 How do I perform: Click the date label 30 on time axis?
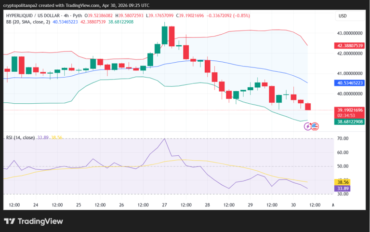pos(293,205)
